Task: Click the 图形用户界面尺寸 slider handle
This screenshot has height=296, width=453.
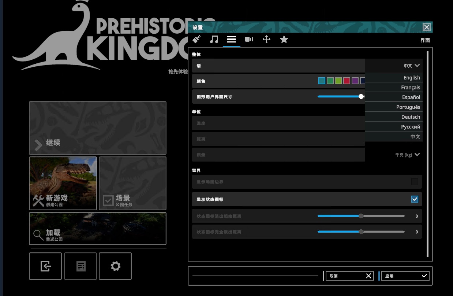Action: pos(361,97)
